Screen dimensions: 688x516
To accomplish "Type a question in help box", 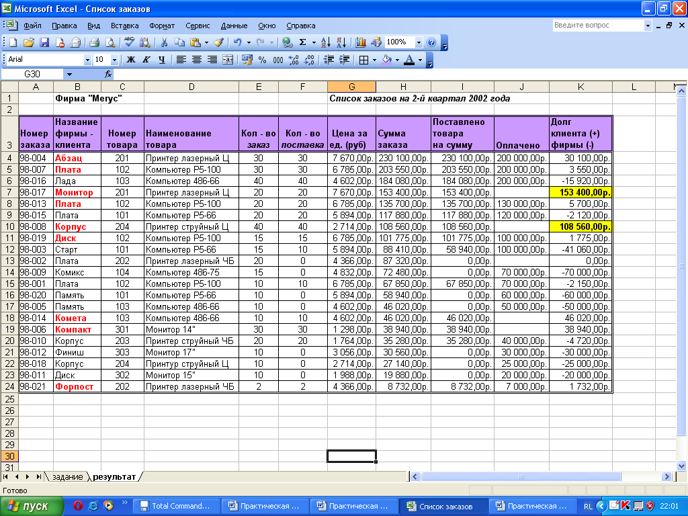I will 597,26.
